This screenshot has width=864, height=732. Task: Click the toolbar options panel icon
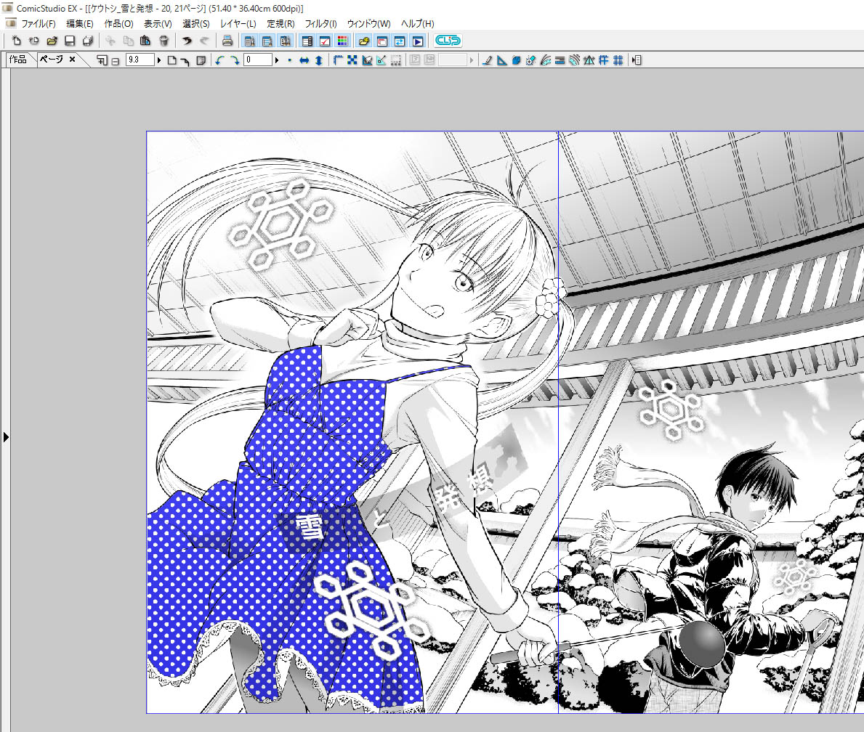click(637, 60)
